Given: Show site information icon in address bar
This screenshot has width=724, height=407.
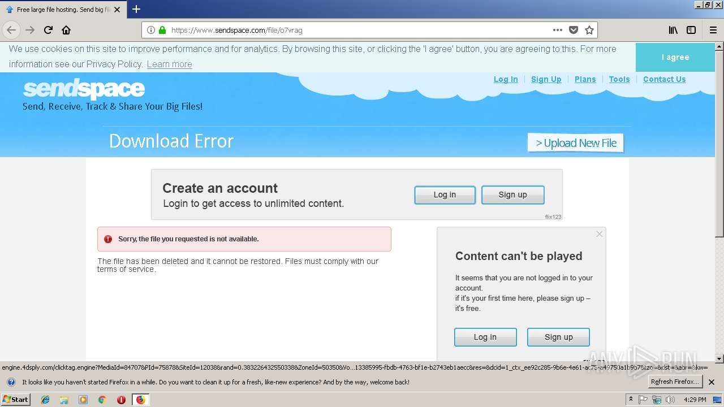Looking at the screenshot, I should (151, 30).
